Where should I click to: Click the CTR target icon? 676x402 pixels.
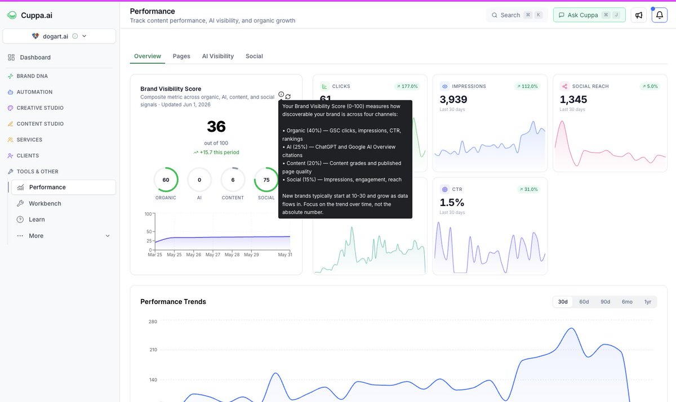pyautogui.click(x=444, y=190)
